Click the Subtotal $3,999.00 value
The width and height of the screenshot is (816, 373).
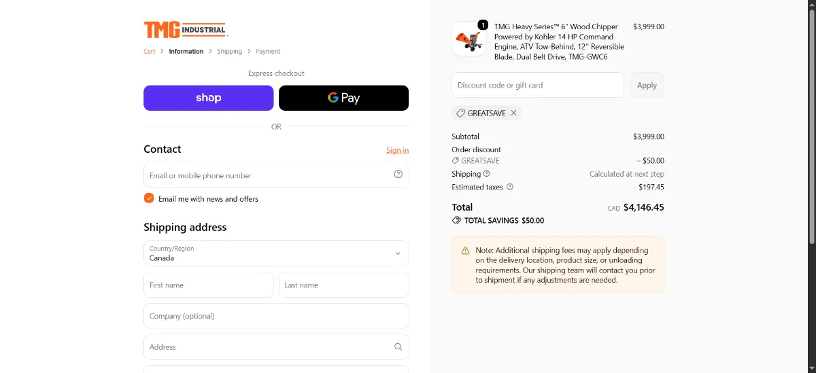click(x=649, y=137)
